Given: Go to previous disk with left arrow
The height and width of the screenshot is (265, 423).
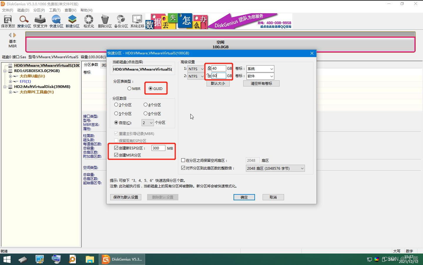Looking at the screenshot, I should click(10, 35).
